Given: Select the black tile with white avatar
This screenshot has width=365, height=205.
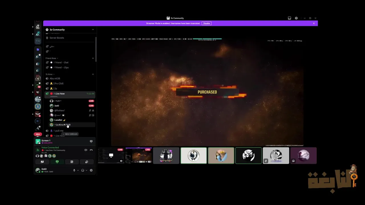Looking at the screenshot, I should click(248, 155).
